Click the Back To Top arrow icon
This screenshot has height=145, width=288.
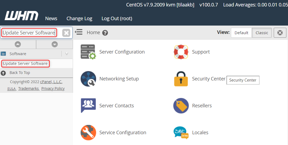tap(3, 73)
